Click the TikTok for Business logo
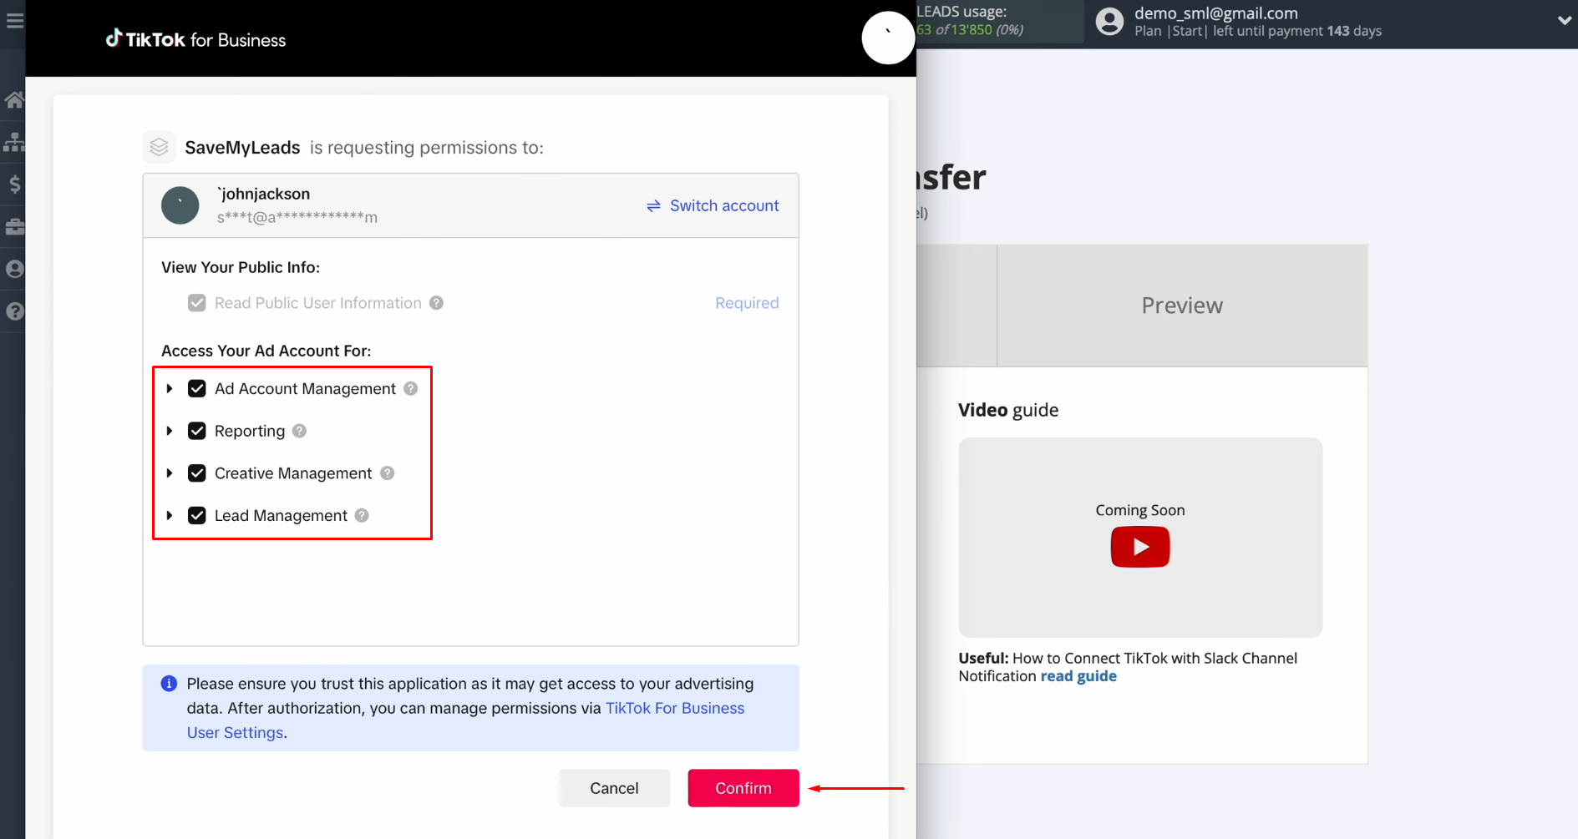Image resolution: width=1578 pixels, height=839 pixels. pyautogui.click(x=195, y=39)
